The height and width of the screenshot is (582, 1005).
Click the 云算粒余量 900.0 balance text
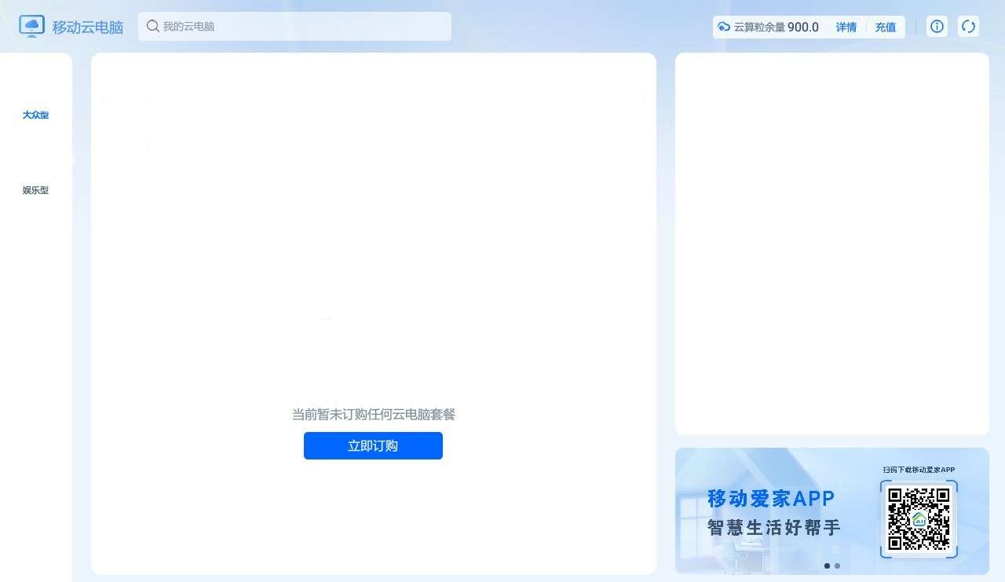tap(777, 27)
